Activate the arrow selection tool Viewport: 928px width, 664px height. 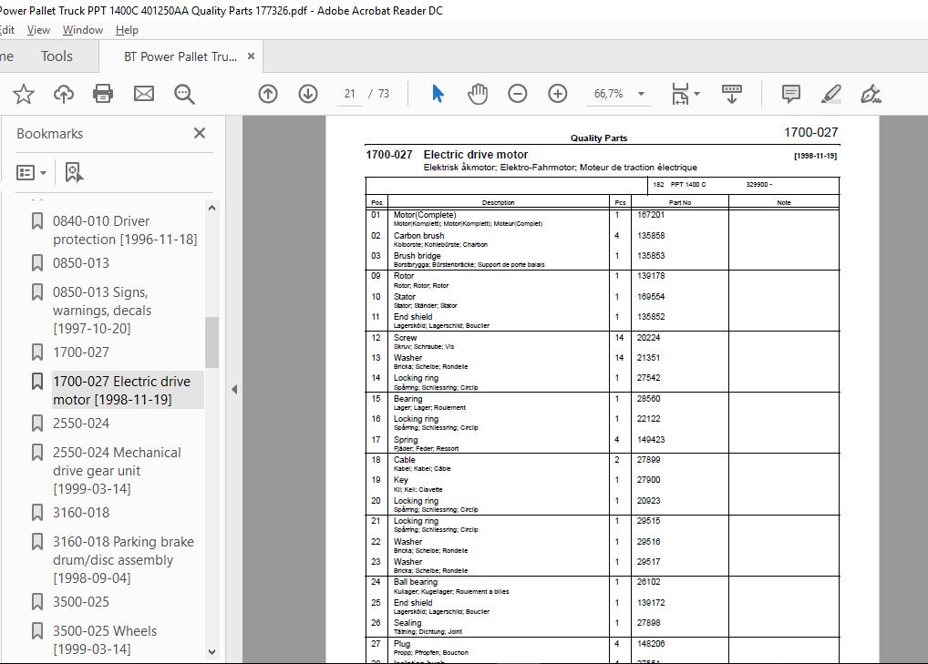pos(438,94)
